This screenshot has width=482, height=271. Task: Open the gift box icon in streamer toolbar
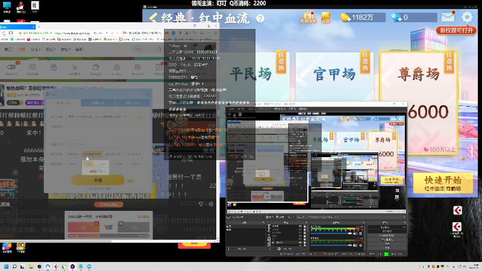pos(54,67)
